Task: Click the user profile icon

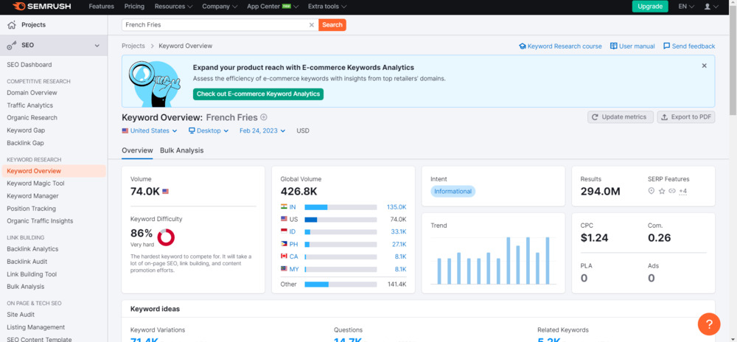Action: pyautogui.click(x=708, y=7)
